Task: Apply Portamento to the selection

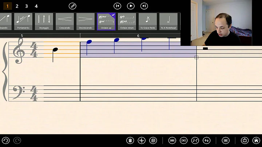Action: 23,22
